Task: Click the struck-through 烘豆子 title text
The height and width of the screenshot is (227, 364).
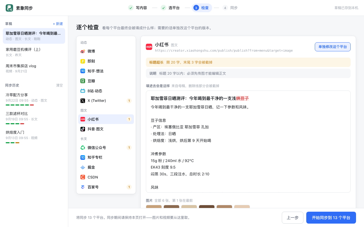Action: [x=243, y=98]
